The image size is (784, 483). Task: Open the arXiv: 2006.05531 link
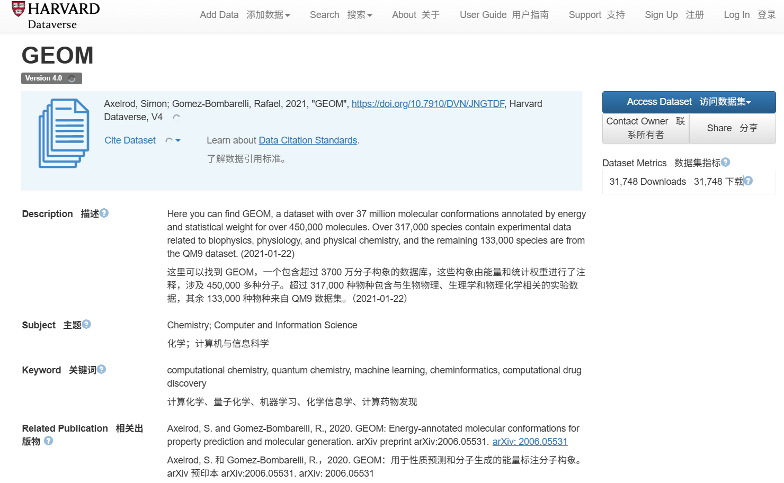coord(530,442)
